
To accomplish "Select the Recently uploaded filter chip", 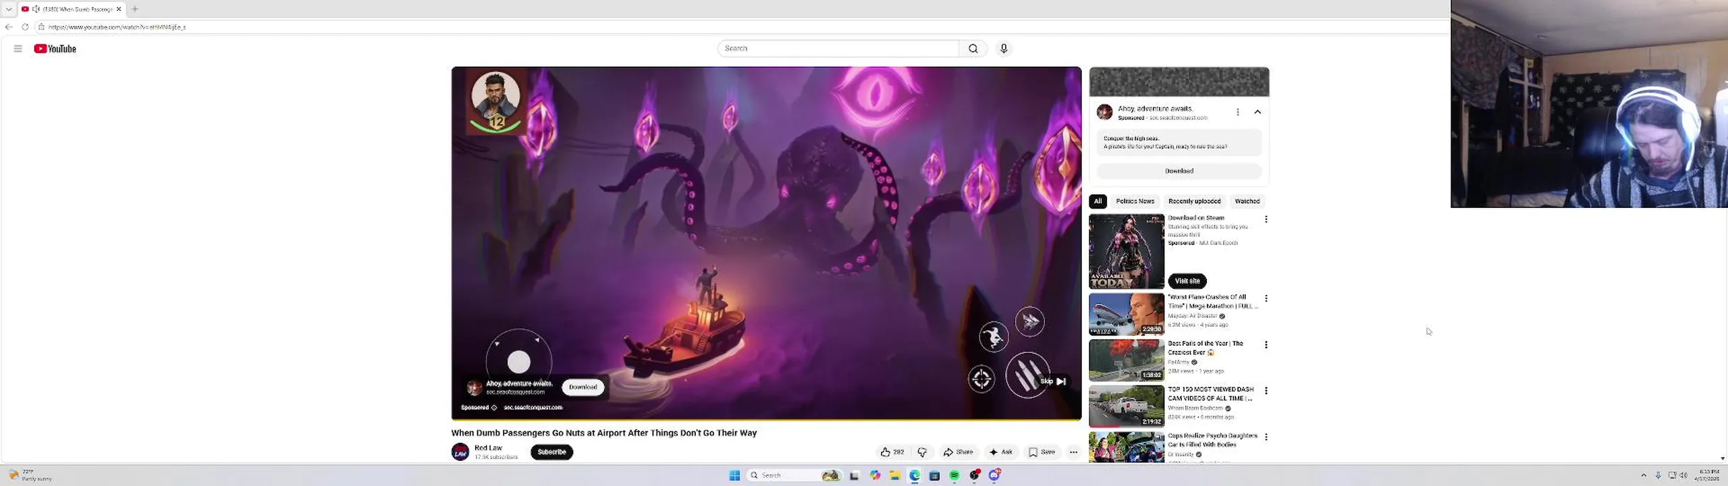I will tap(1194, 201).
